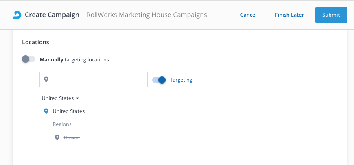Submit the campaign
The image size is (354, 165).
pos(331,15)
